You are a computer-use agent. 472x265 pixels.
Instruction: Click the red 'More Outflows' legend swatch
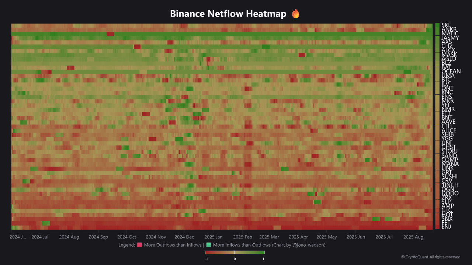coord(139,245)
